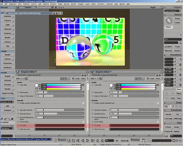Toggle the audio headphones icon
183x146 pixels.
click(x=102, y=141)
